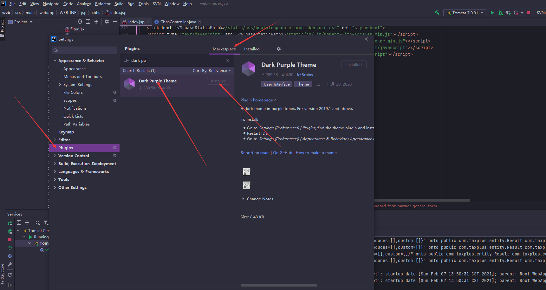Click How to make a theme link
This screenshot has width=546, height=290.
(316, 152)
